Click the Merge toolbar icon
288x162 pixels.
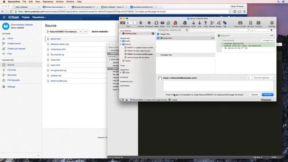point(219,23)
